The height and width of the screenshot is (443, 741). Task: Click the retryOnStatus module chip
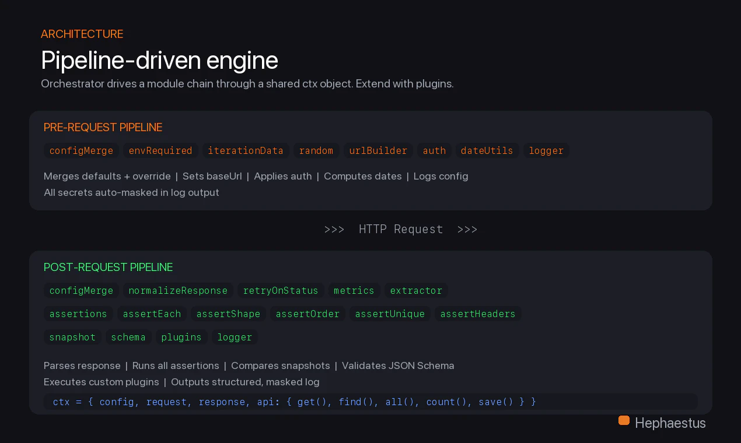281,290
